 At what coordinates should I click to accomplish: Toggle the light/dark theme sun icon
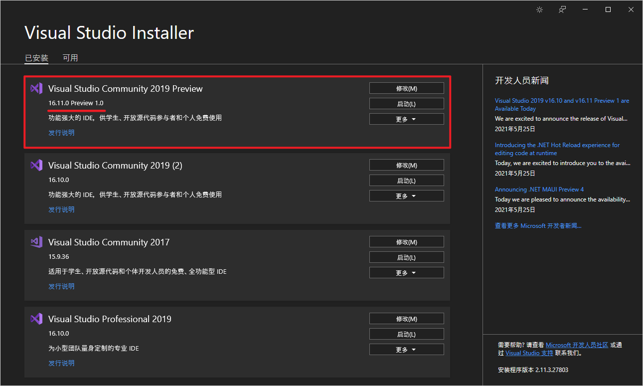539,9
